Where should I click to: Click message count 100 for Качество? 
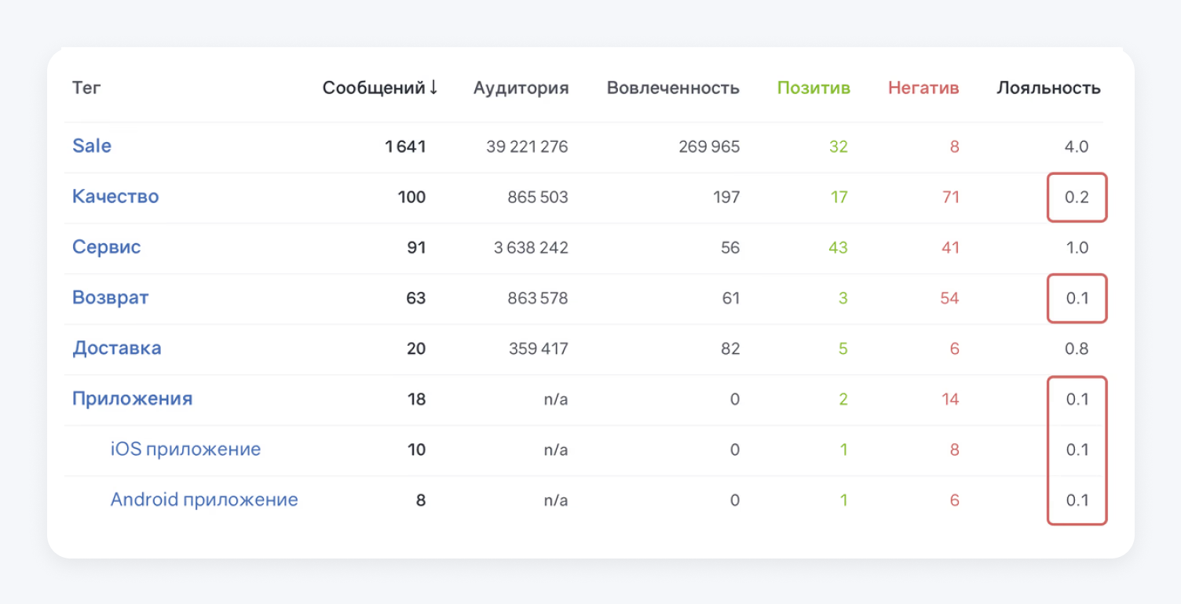(x=411, y=197)
